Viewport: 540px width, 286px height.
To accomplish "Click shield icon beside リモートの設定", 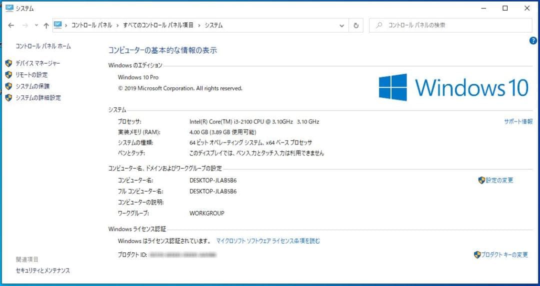I will click(8, 75).
